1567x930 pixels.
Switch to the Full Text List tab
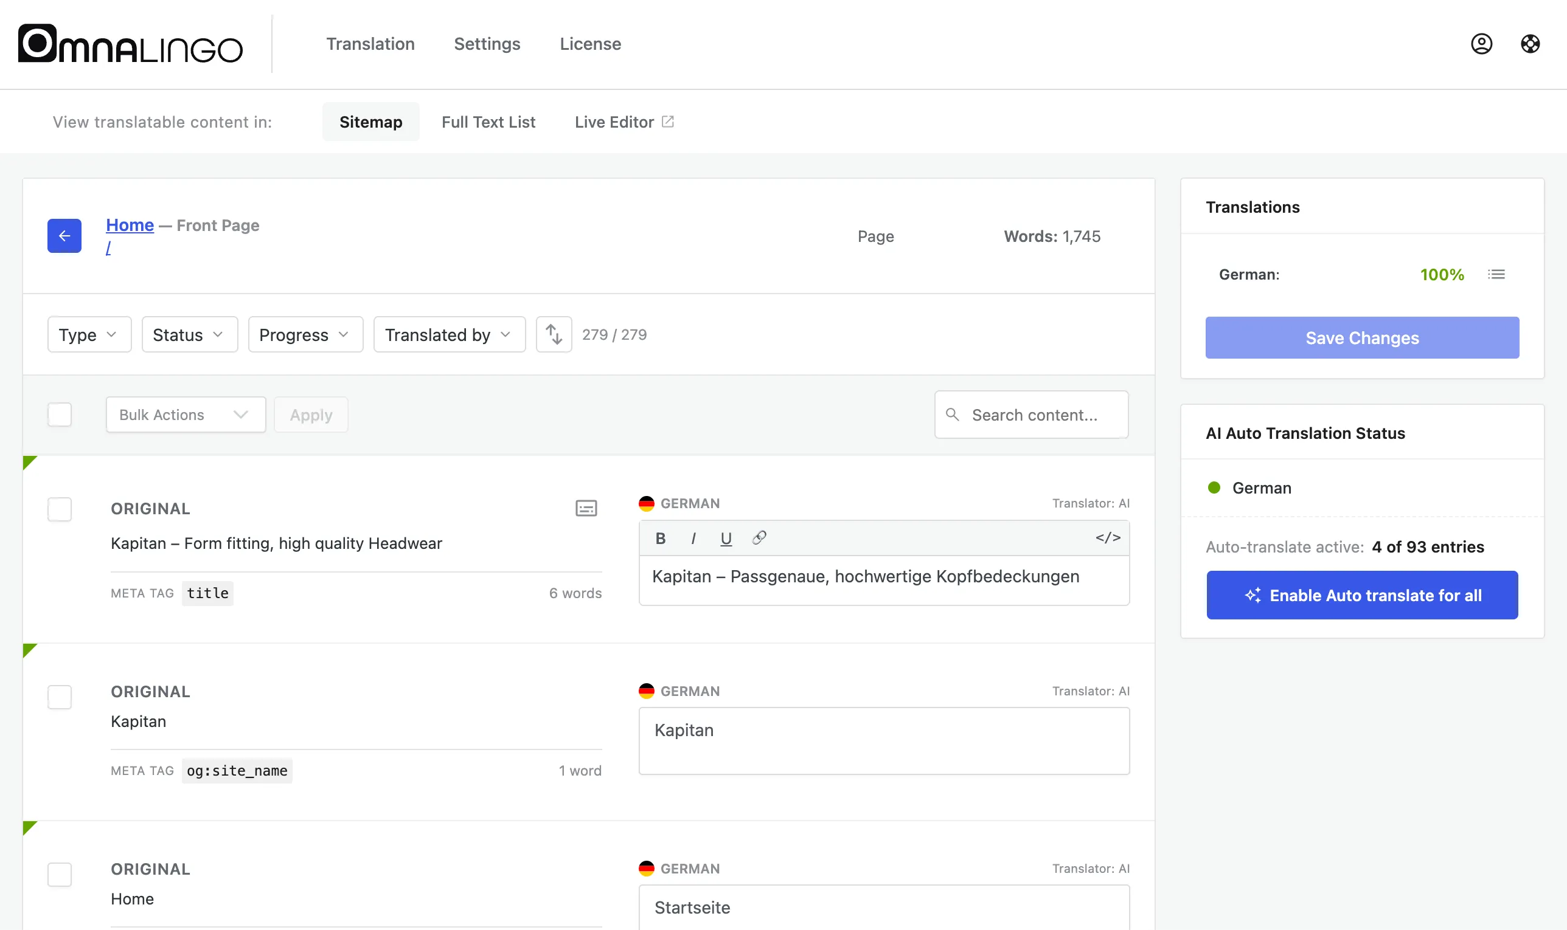488,122
